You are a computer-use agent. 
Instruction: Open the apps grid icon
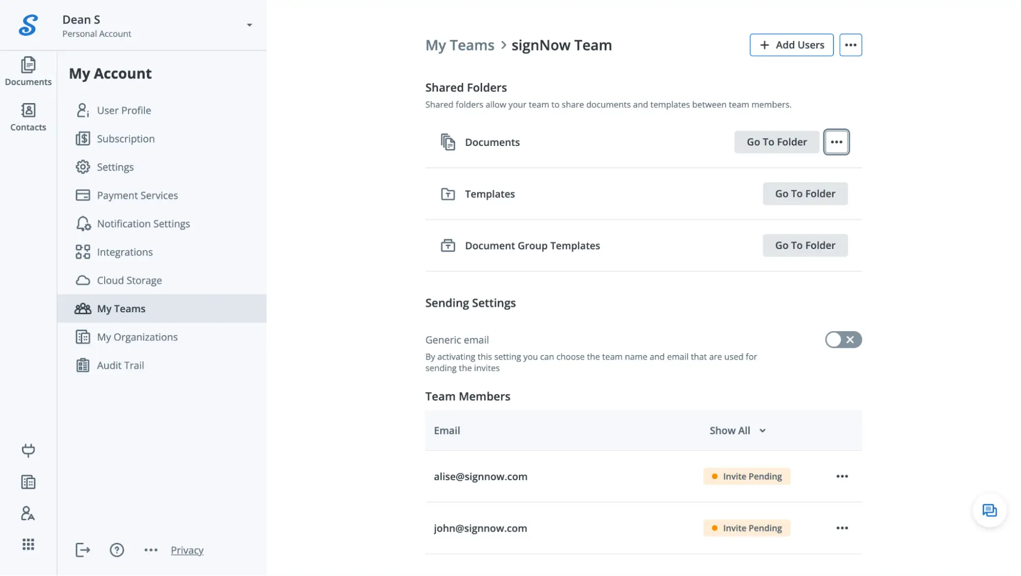point(28,544)
